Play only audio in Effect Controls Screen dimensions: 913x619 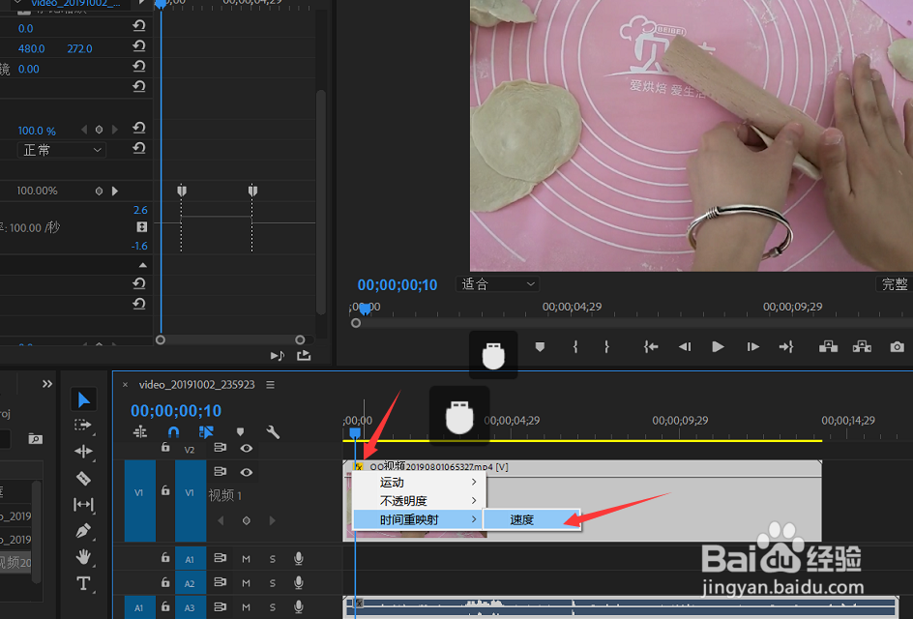(278, 355)
